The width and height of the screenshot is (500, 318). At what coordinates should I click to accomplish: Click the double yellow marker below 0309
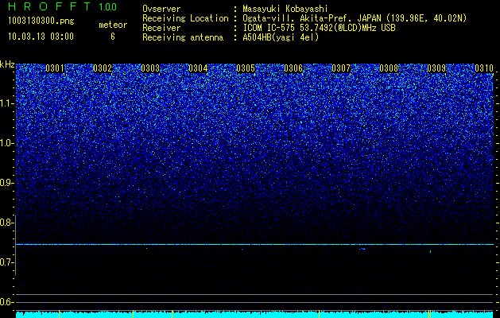(x=429, y=314)
